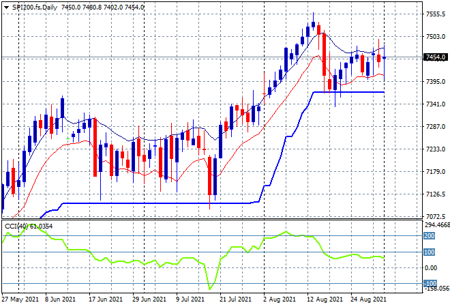Click the 7179.0 price axis label
Image resolution: width=450 pixels, height=307 pixels.
436,172
